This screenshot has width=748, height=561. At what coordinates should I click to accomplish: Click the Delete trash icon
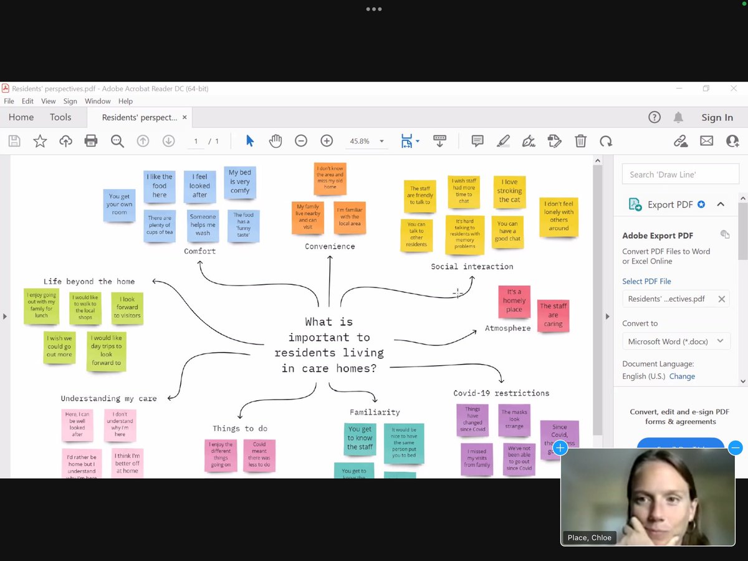[580, 141]
